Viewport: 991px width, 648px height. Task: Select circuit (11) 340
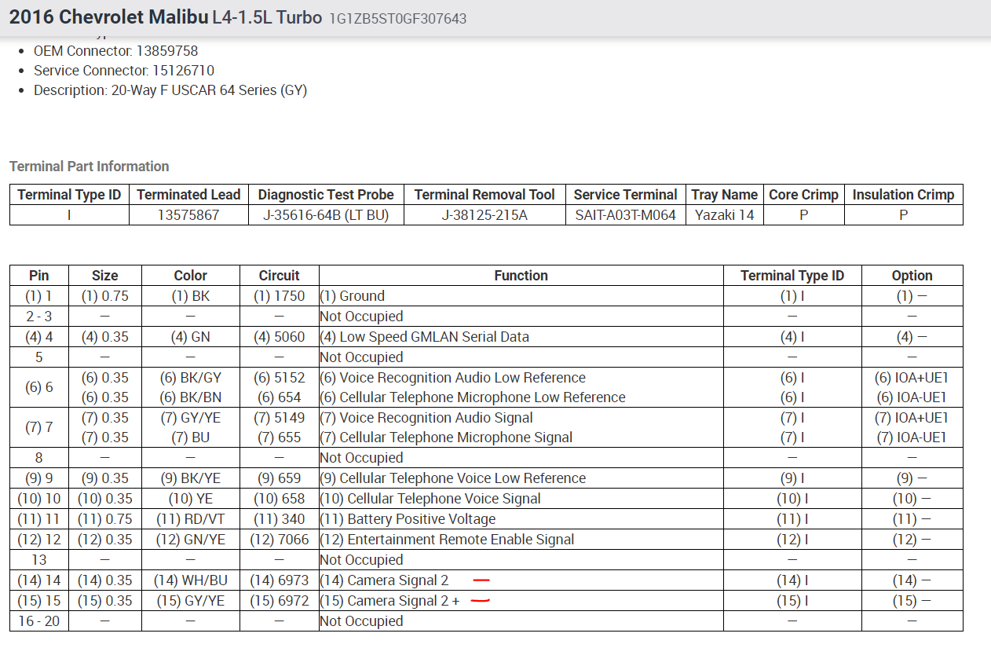click(279, 519)
